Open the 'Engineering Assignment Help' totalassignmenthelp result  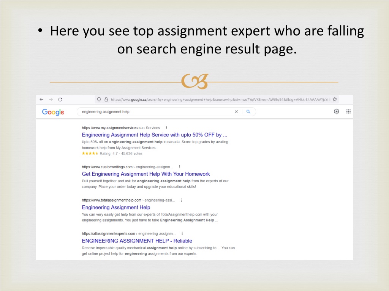116,207
